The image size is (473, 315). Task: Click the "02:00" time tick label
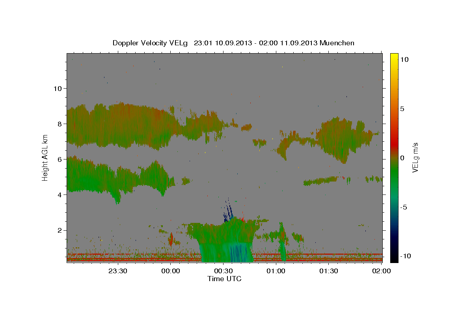click(382, 271)
